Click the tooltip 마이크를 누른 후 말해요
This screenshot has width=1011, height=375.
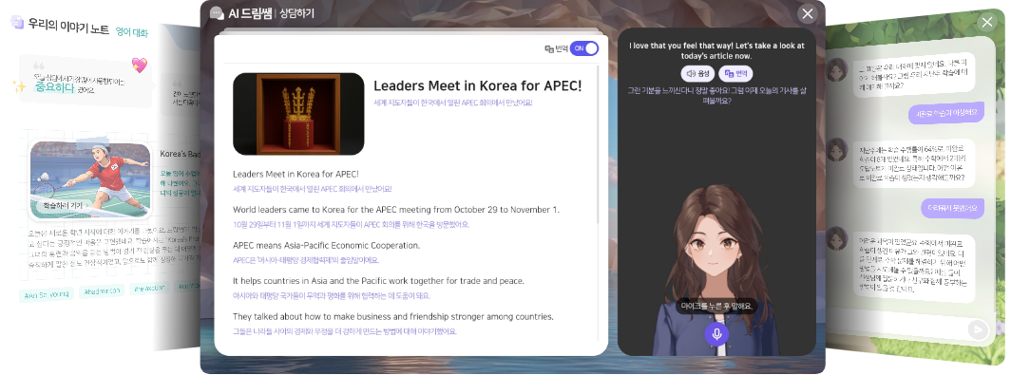(x=716, y=306)
